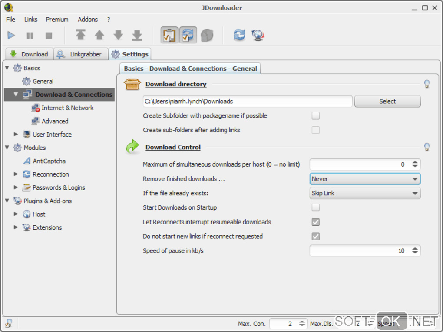
Task: Click the greyed-out stop mark toolbar icon
Action: (x=207, y=35)
